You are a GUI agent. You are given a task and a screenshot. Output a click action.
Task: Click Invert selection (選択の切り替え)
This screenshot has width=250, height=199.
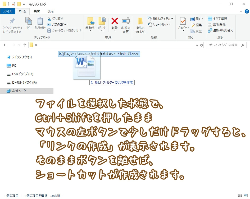[x=220, y=30]
